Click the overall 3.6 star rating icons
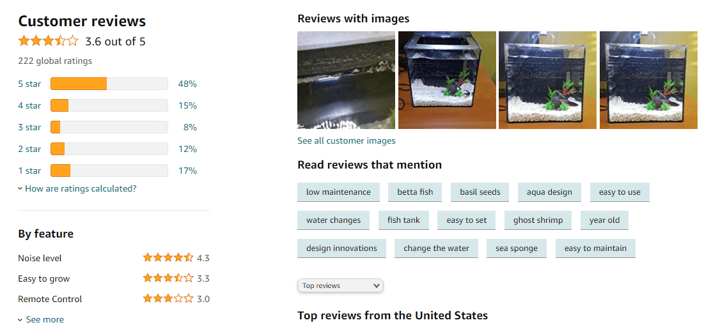The image size is (711, 334). point(48,42)
